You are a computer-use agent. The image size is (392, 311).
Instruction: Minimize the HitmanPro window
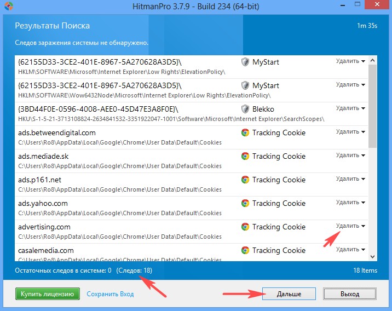click(x=343, y=5)
